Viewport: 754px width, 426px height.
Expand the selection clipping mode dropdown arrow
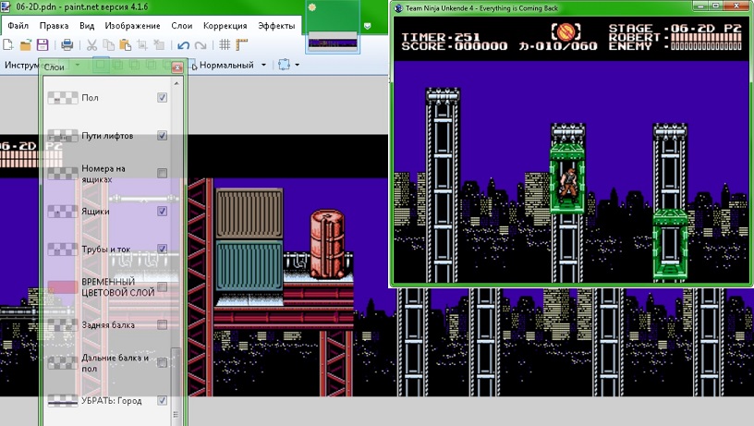pyautogui.click(x=297, y=65)
